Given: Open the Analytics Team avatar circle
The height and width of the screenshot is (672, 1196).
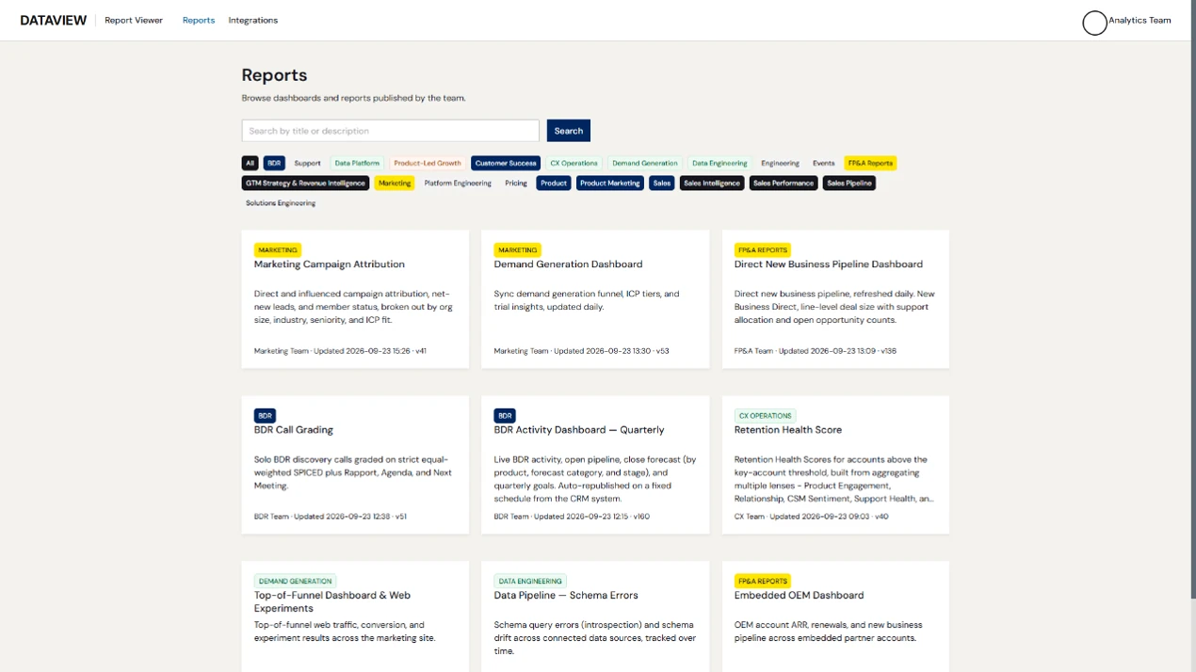Looking at the screenshot, I should (1094, 23).
